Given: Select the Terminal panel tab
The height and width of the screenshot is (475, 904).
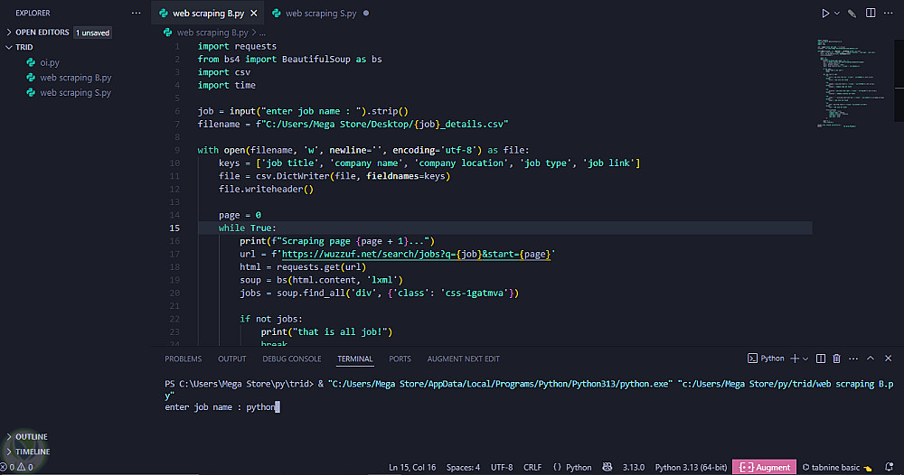Looking at the screenshot, I should (355, 359).
